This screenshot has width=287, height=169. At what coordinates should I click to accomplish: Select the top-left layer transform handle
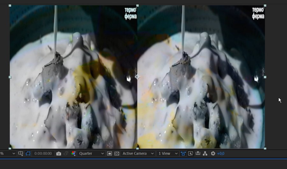(10, 6)
